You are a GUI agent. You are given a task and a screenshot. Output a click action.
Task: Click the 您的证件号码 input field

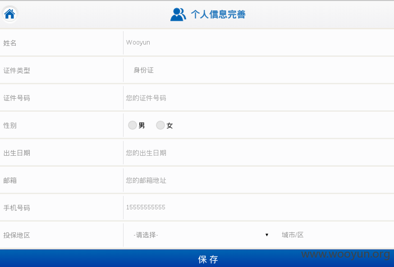tap(259, 98)
